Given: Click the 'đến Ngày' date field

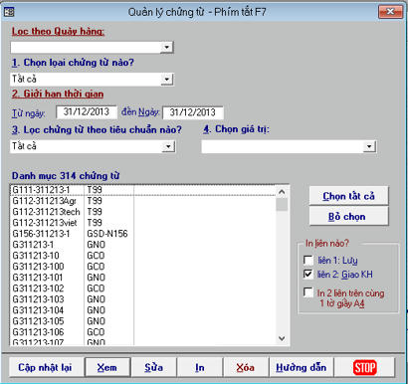Looking at the screenshot, I should coord(193,112).
